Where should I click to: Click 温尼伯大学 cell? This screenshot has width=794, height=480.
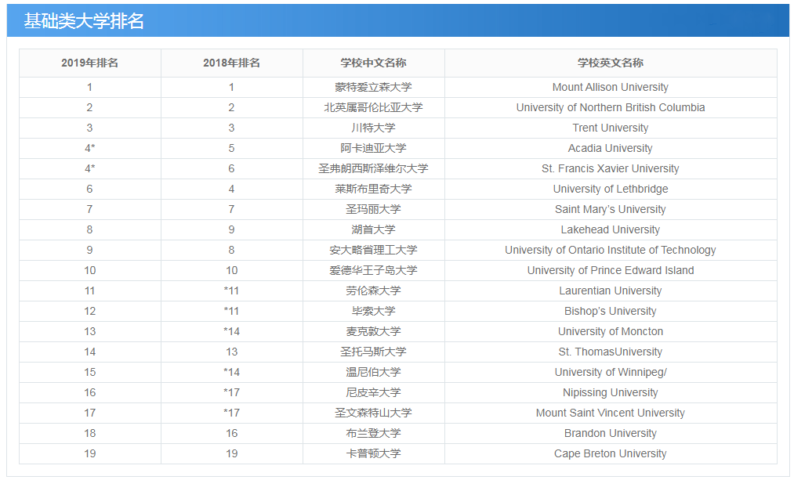(x=373, y=372)
